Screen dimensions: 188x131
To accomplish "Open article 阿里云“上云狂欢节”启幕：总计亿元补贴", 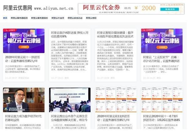I will [x=161, y=59].
